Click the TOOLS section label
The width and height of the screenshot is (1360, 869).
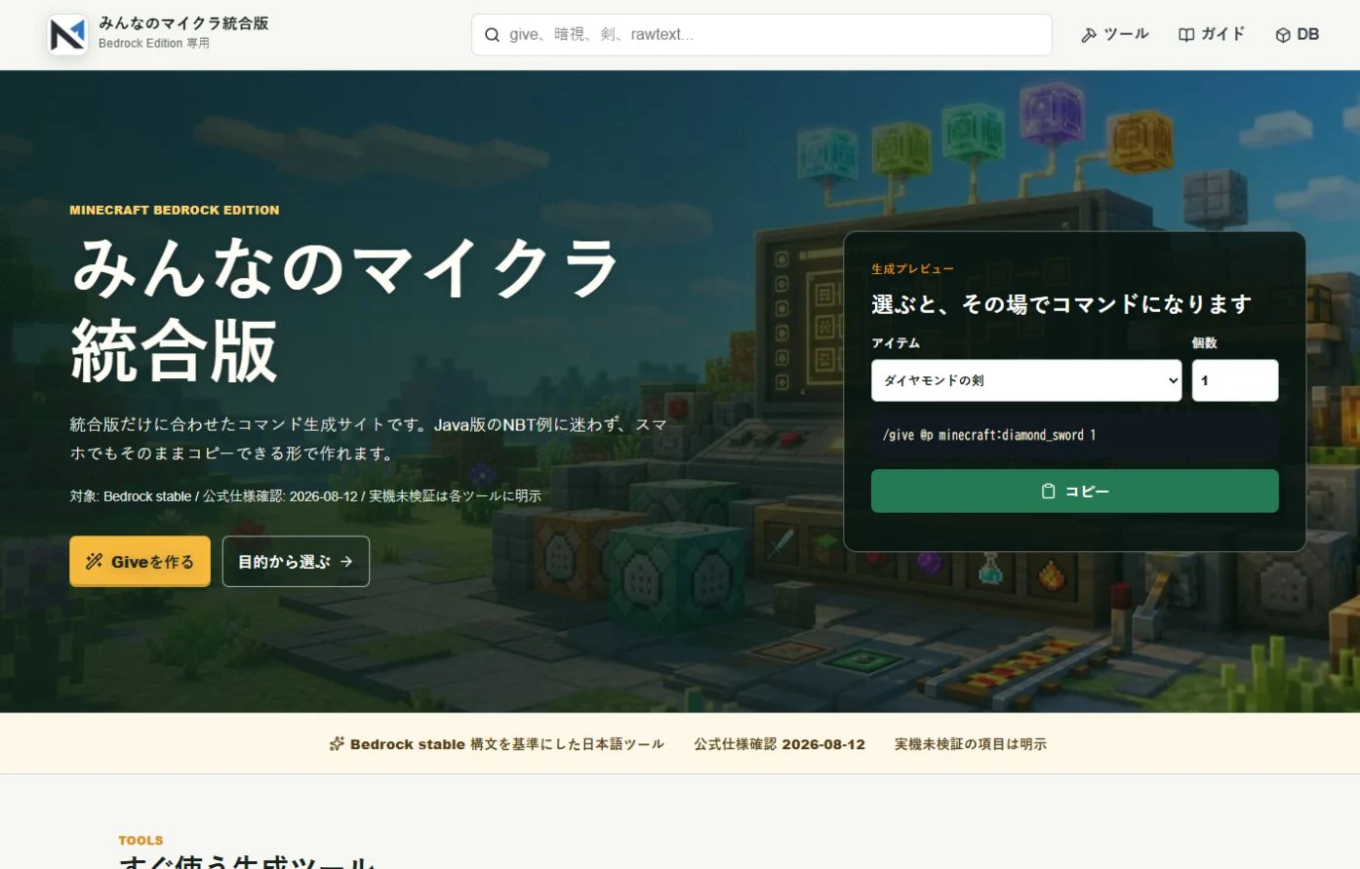140,841
